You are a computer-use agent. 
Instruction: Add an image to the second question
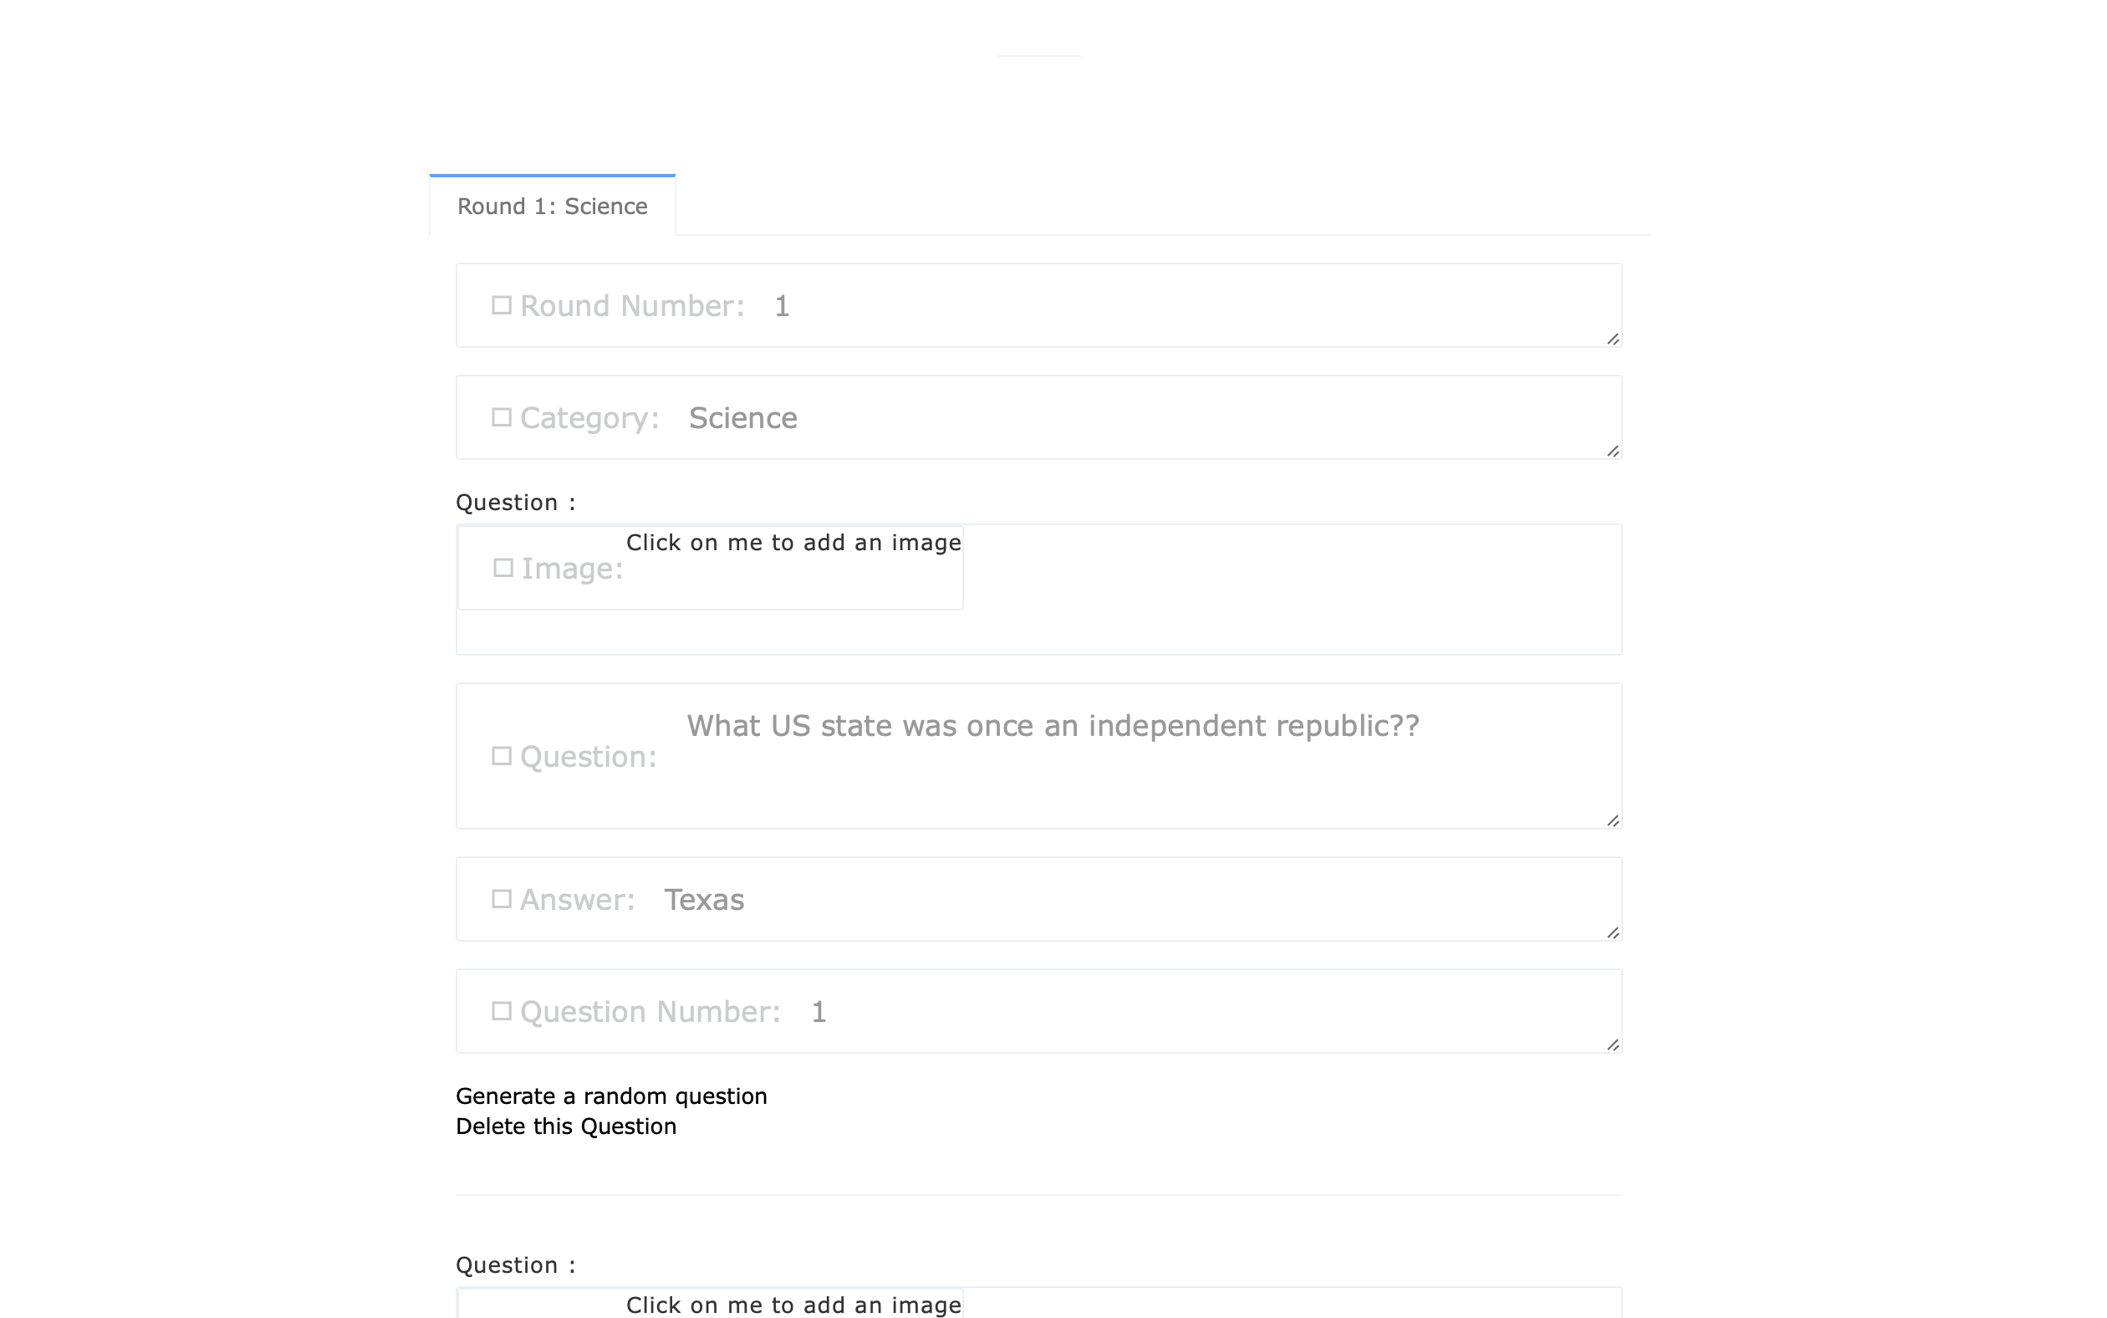point(793,1305)
